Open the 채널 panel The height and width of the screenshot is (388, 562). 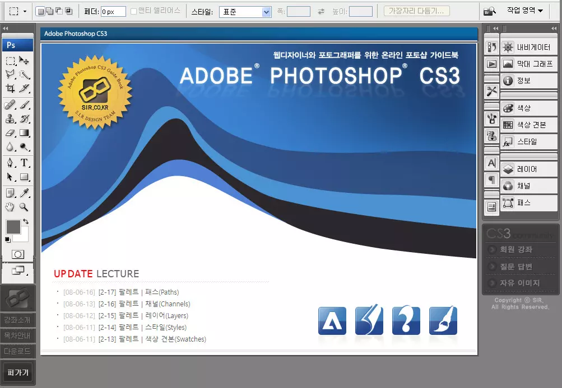[x=529, y=186]
